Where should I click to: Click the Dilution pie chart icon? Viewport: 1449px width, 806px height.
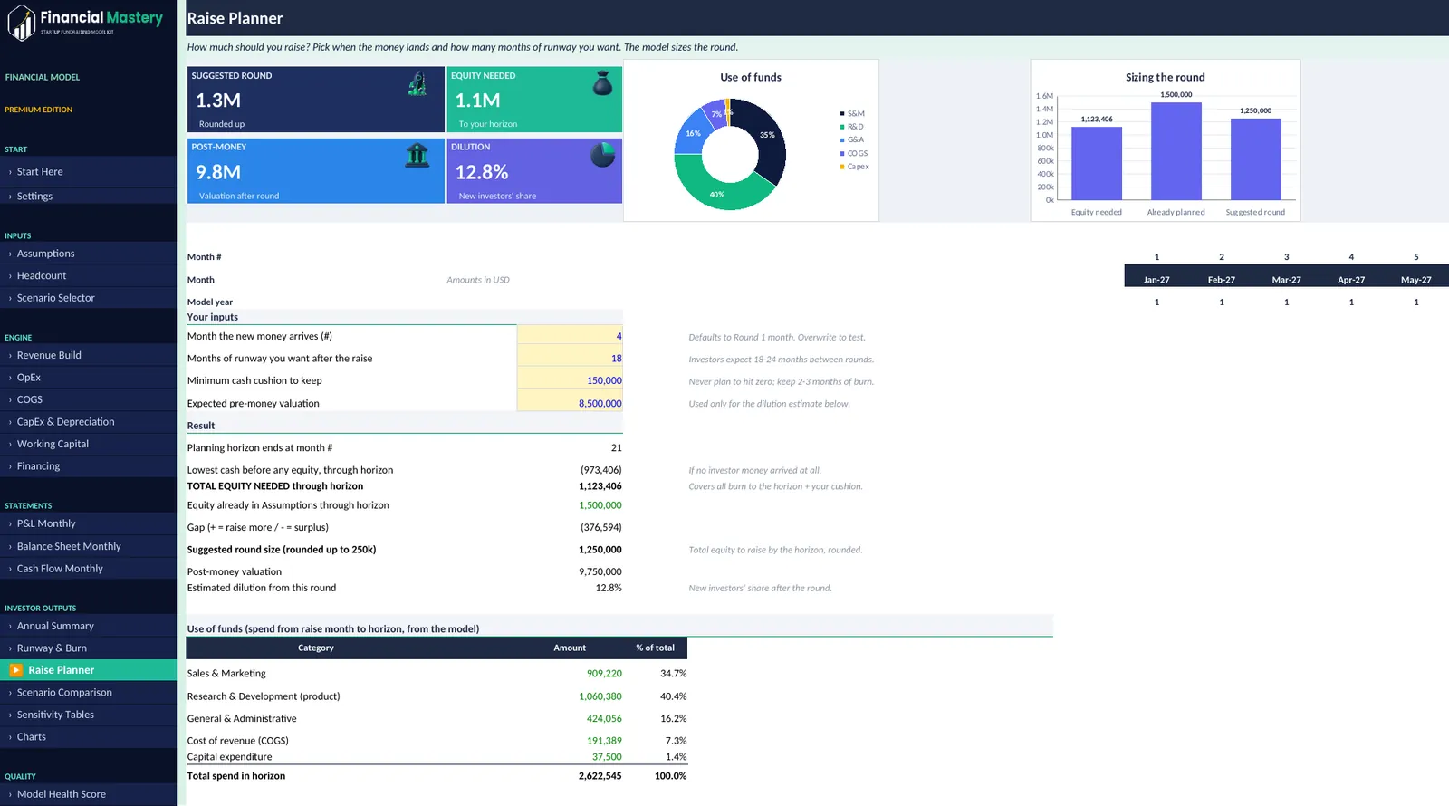tap(602, 155)
